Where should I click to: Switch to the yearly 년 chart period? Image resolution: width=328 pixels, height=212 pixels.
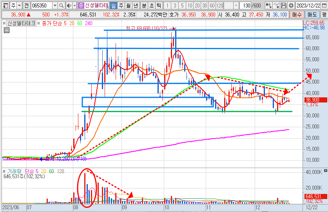136,5
